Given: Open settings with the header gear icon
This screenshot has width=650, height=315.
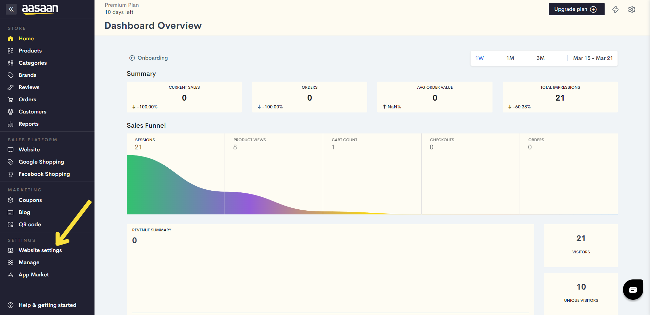Looking at the screenshot, I should click(x=632, y=9).
